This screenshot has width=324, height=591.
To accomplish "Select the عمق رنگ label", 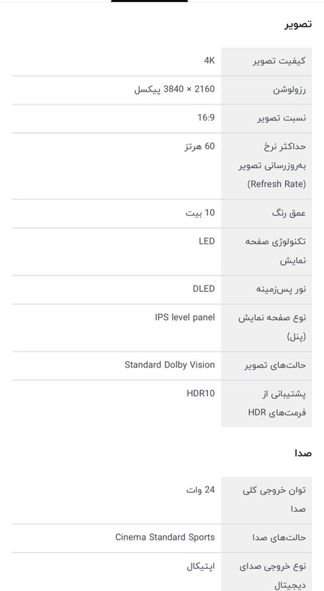I will point(289,213).
